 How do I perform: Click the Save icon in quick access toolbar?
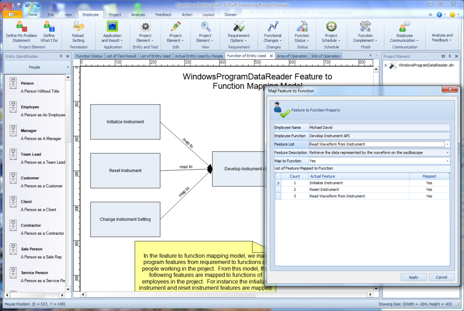coord(19,5)
